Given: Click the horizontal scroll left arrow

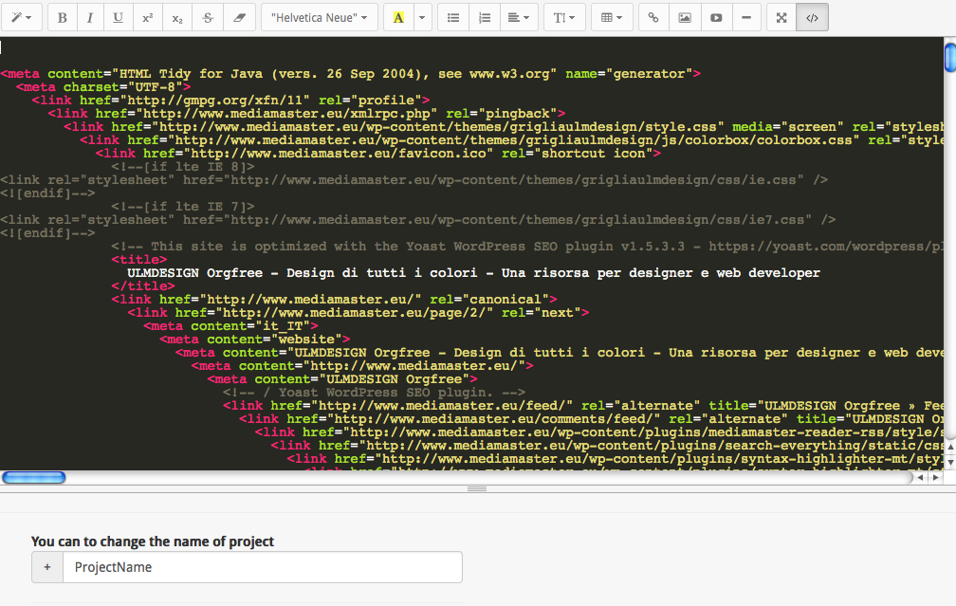Looking at the screenshot, I should click(x=920, y=477).
